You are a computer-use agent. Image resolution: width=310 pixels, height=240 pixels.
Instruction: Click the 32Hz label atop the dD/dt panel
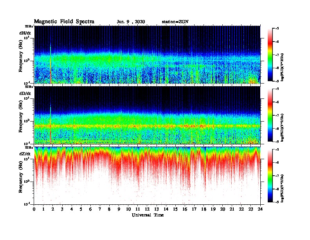[29, 87]
